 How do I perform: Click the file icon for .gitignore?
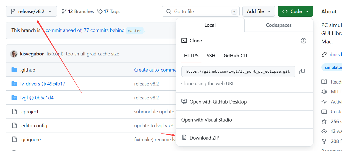tap(14, 140)
